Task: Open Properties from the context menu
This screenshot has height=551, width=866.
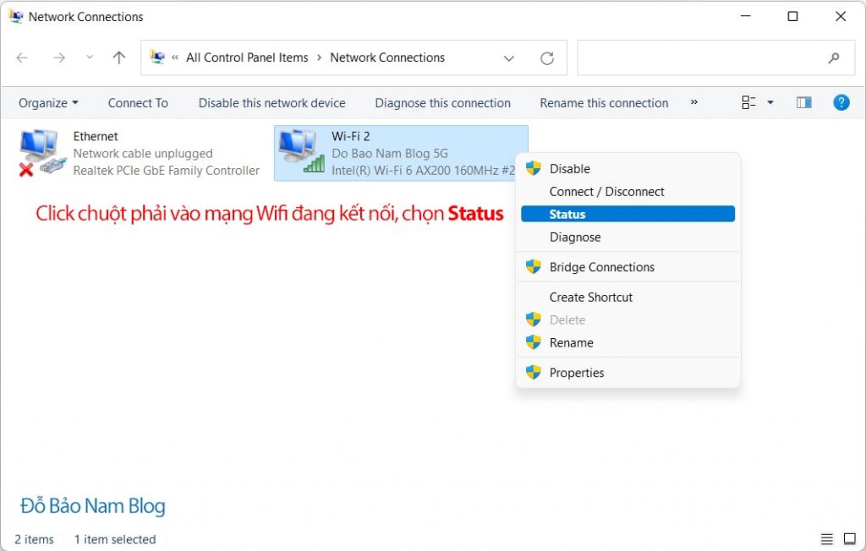Action: pyautogui.click(x=628, y=373)
